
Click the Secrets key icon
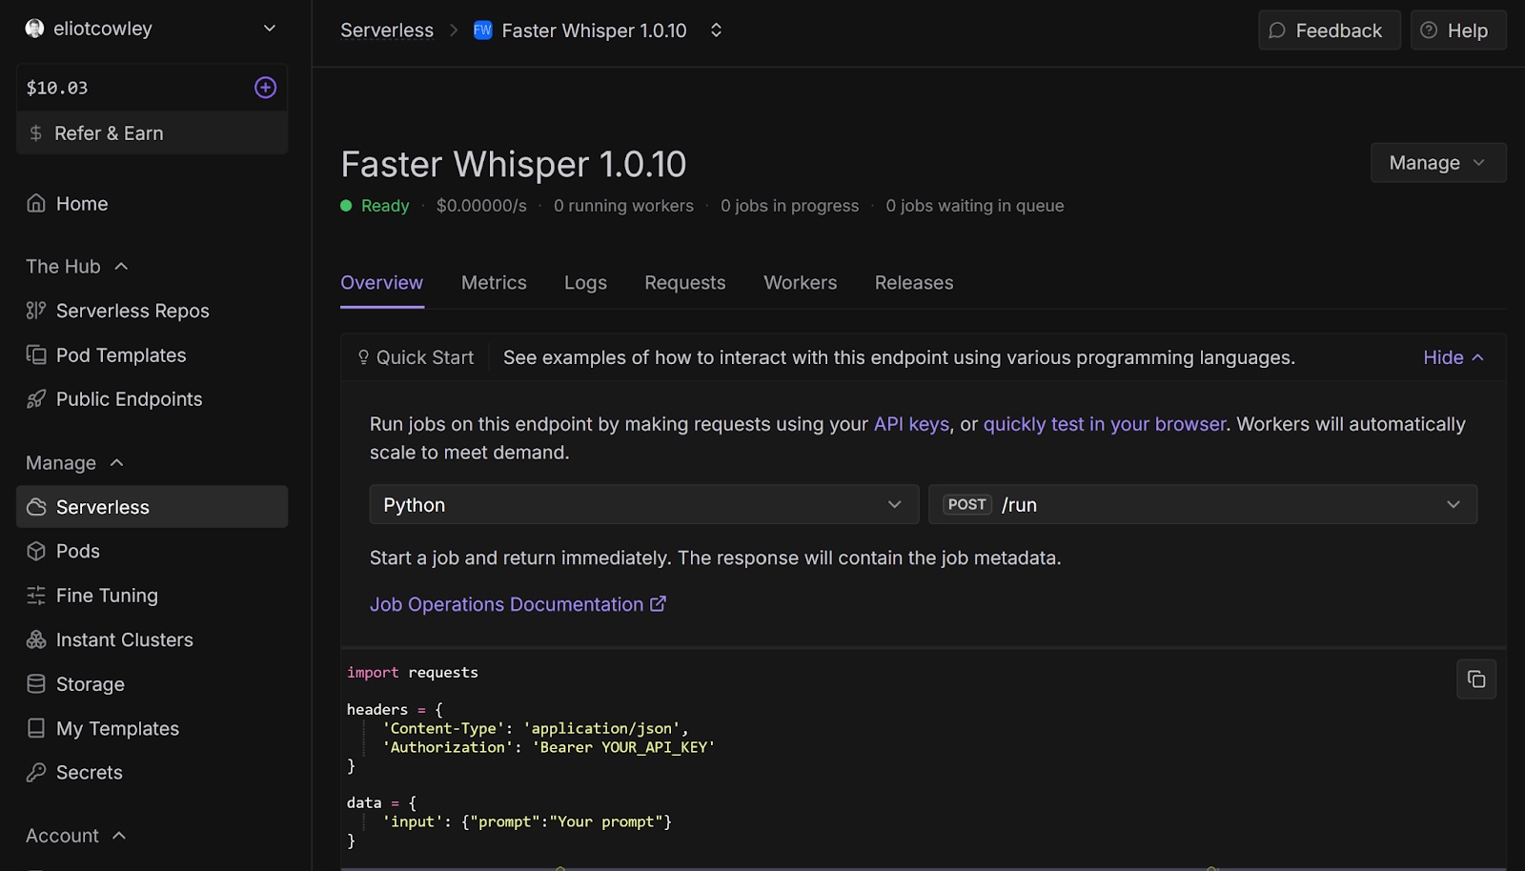pos(36,772)
